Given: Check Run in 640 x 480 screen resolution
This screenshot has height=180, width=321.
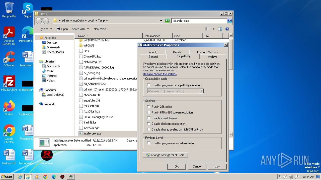Looking at the screenshot, I should [x=148, y=112].
